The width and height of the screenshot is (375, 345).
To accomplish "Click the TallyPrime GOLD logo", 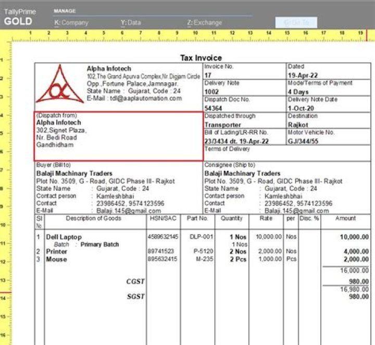I will [20, 17].
